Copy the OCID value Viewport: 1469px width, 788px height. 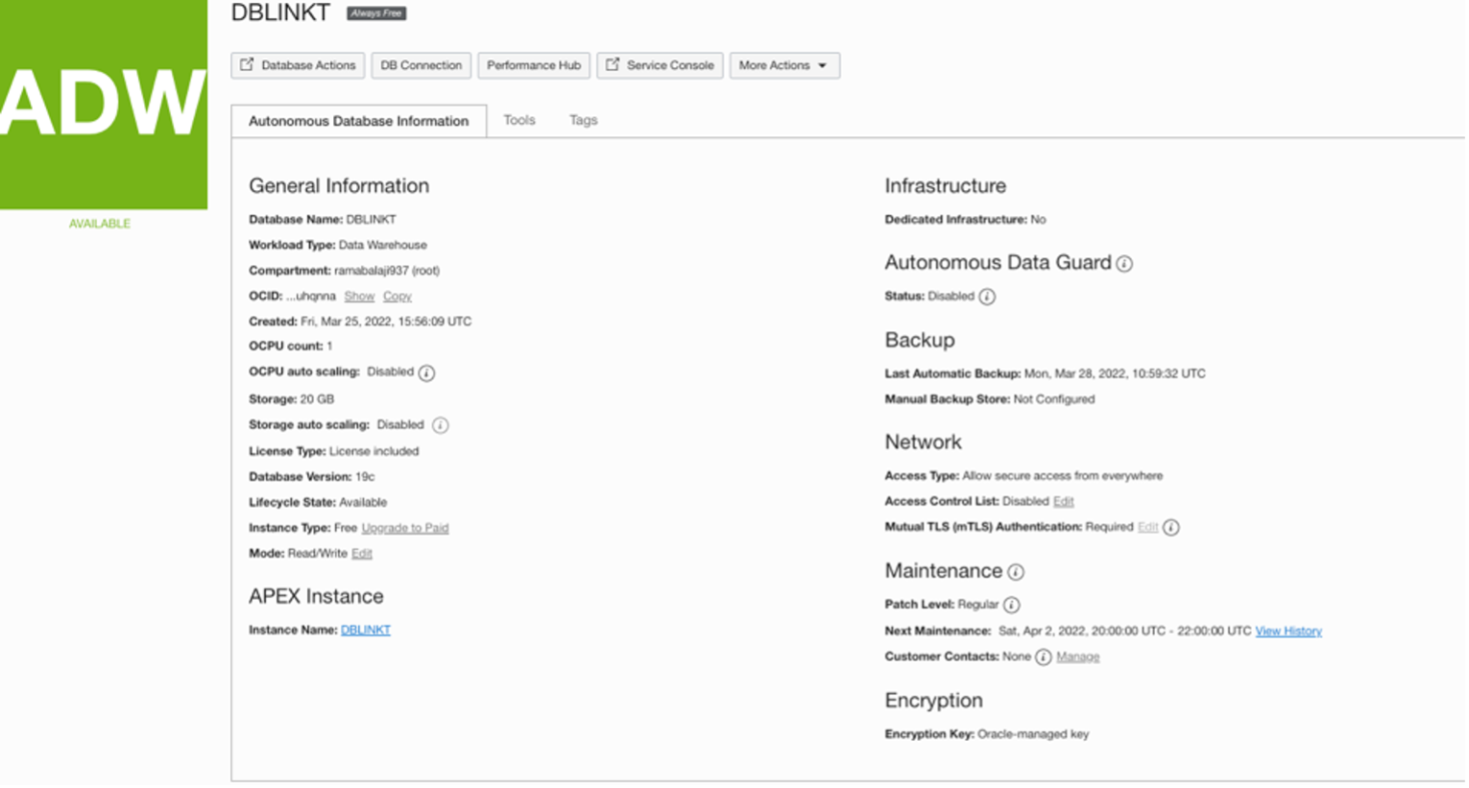pyautogui.click(x=397, y=297)
